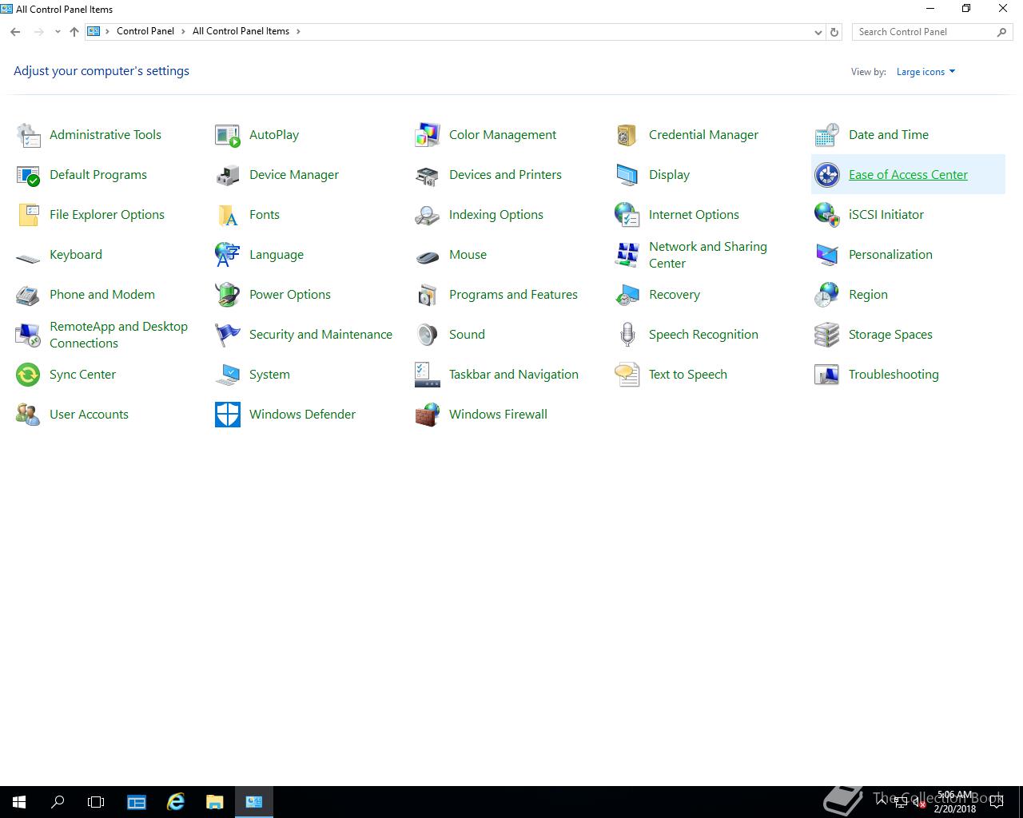The height and width of the screenshot is (818, 1023).
Task: Click the search magnifier in search box
Action: tap(1001, 32)
